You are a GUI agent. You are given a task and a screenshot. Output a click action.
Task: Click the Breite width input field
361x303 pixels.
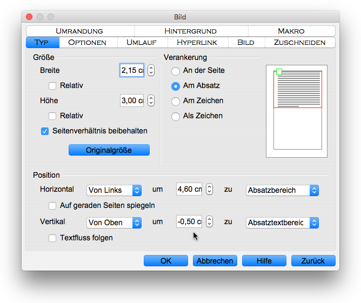click(132, 70)
